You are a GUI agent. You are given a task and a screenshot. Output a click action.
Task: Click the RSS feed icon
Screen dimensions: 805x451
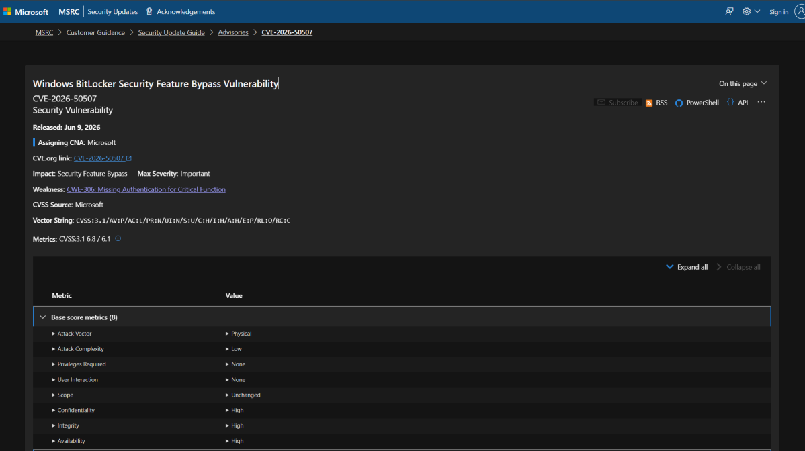(649, 103)
